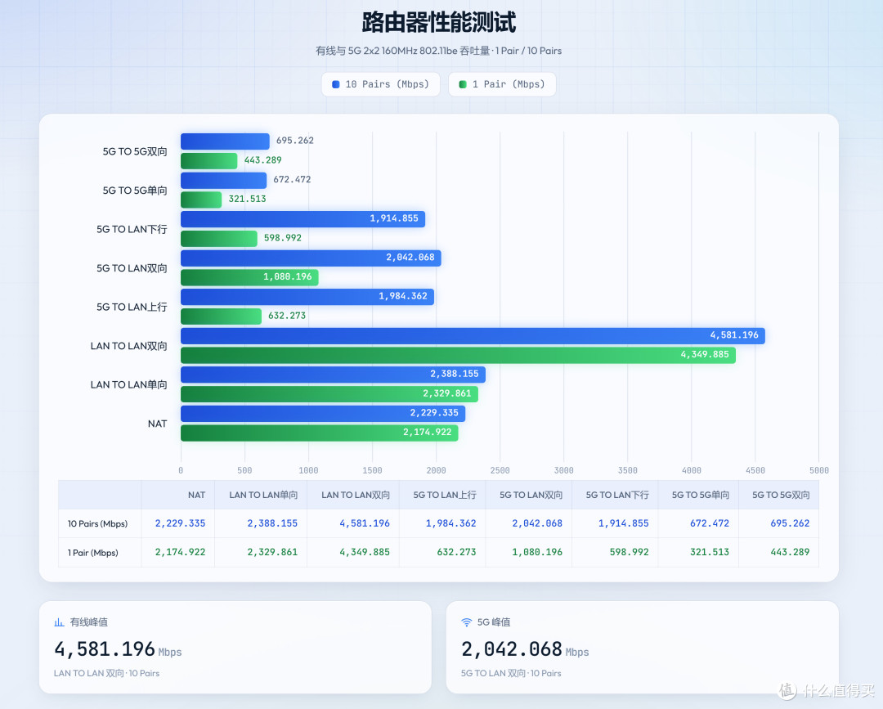Select the blue 695.262 bar for 5G TO 5G双向
This screenshot has width=883, height=709.
[226, 141]
